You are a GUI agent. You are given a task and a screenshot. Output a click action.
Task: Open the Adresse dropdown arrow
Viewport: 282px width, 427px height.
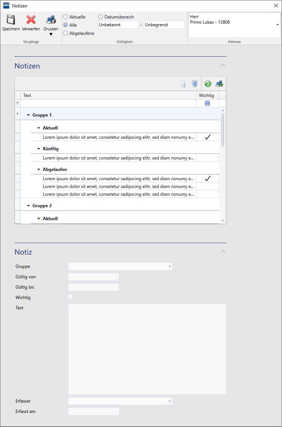click(277, 25)
